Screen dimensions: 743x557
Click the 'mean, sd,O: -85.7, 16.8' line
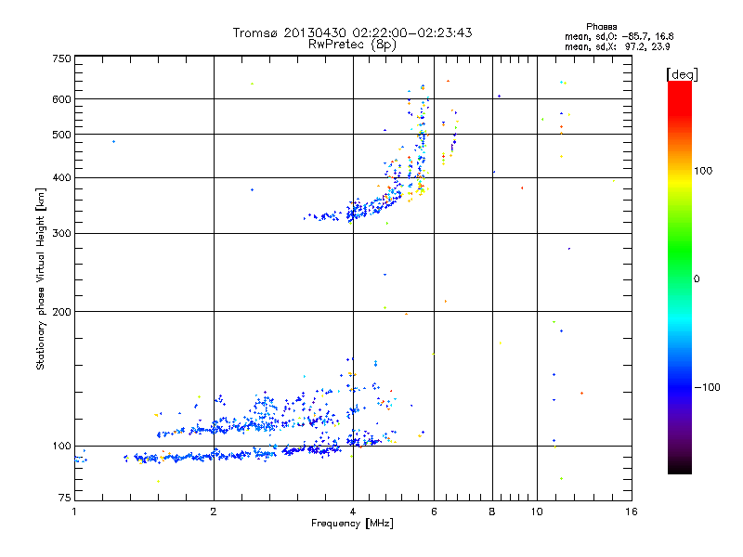click(x=619, y=36)
